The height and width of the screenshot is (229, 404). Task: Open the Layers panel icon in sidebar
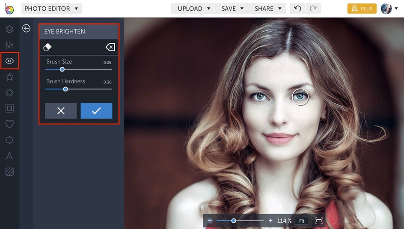point(9,29)
